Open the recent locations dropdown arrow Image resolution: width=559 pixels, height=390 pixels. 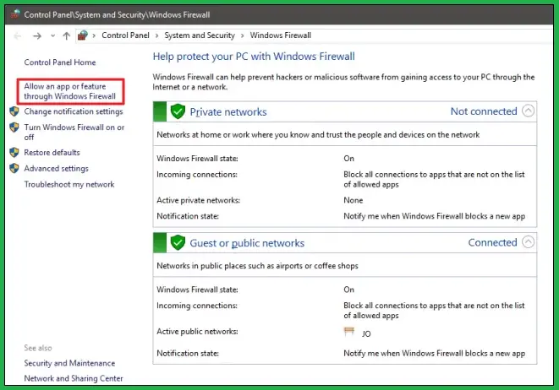coord(52,35)
